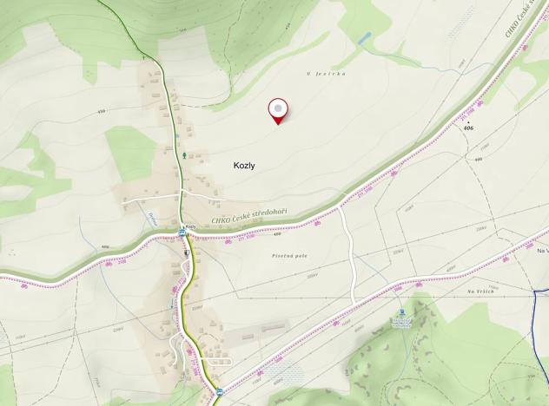Screen dimensions: 549x406
Task: Click the 406 elevation point marker
Action: tap(468, 127)
